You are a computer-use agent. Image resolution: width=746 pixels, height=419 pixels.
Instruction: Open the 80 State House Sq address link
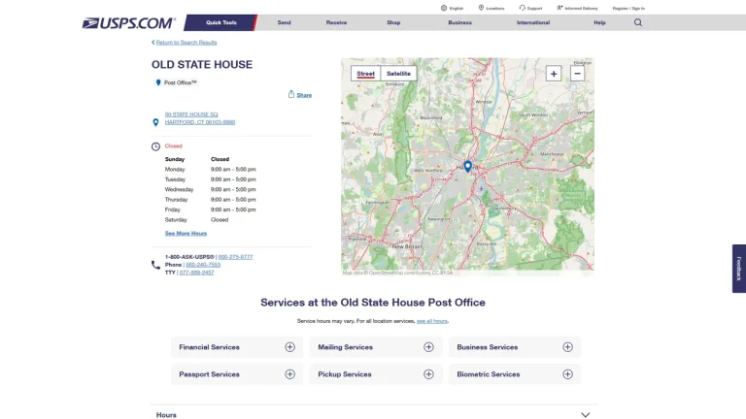(191, 114)
